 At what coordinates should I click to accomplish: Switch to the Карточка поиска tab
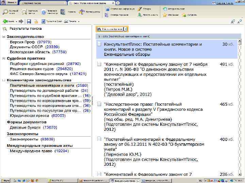(x=43, y=3)
